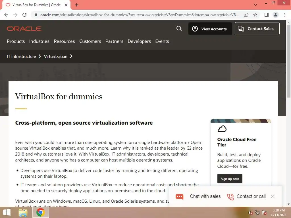The height and width of the screenshot is (218, 291).
Task: Click the cloud icon in Free Tier card
Action: [222, 129]
